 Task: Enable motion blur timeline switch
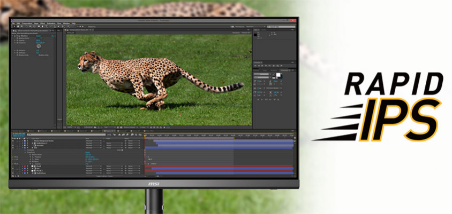[127, 134]
